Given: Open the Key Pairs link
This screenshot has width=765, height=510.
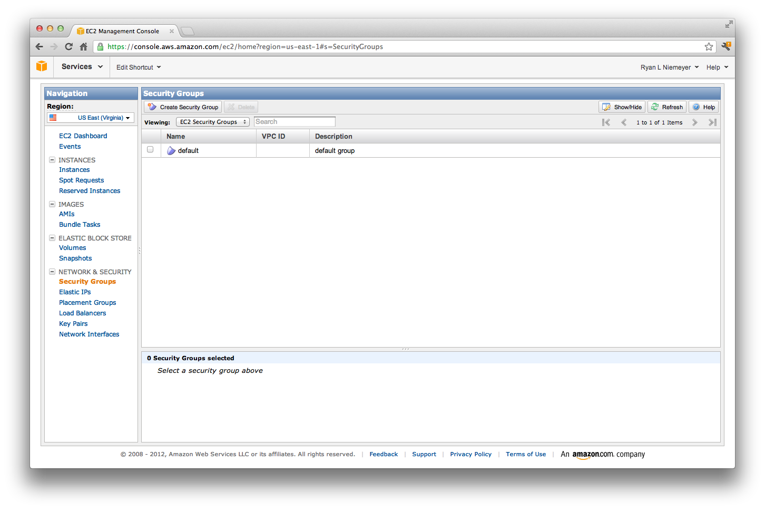Looking at the screenshot, I should (x=73, y=324).
